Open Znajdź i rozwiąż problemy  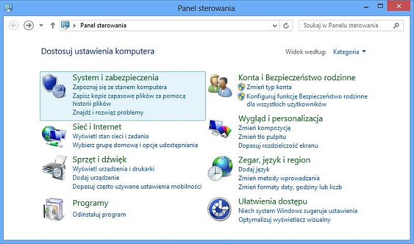click(108, 113)
